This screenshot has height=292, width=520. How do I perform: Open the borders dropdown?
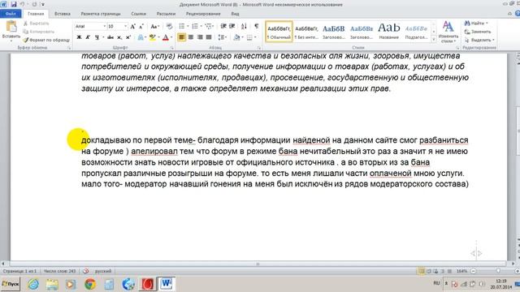(255, 37)
